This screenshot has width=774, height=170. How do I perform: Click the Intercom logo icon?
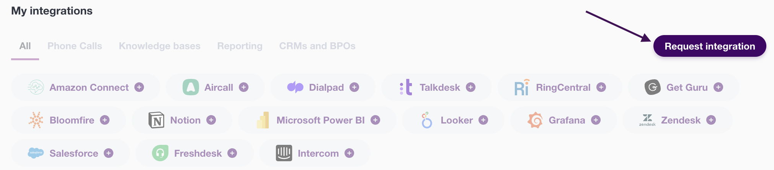point(284,153)
